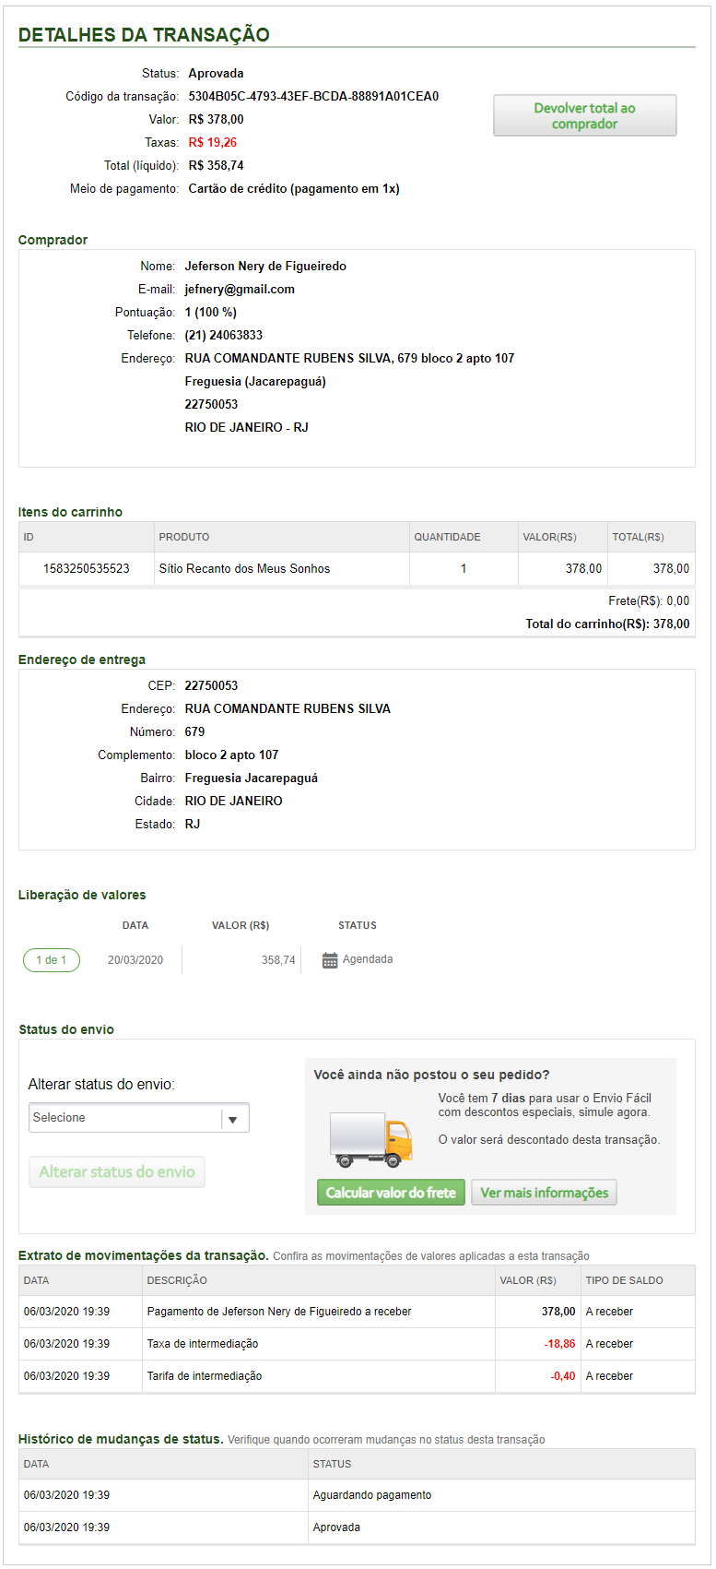Click the delivery truck icon
716x1569 pixels.
(370, 1140)
